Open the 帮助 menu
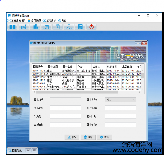Viewport: 164px width, 155px height. click(63, 21)
